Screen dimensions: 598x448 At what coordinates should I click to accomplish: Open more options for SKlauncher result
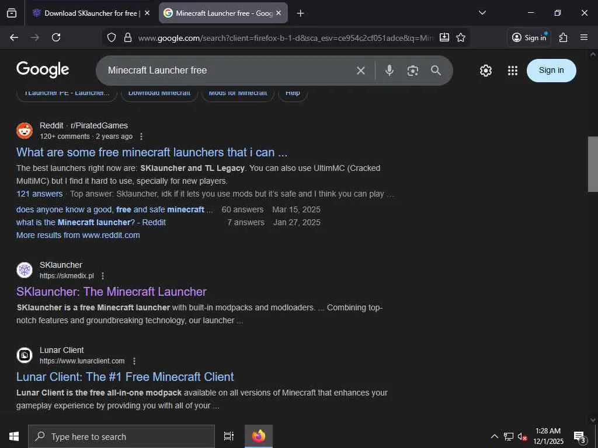click(x=103, y=276)
